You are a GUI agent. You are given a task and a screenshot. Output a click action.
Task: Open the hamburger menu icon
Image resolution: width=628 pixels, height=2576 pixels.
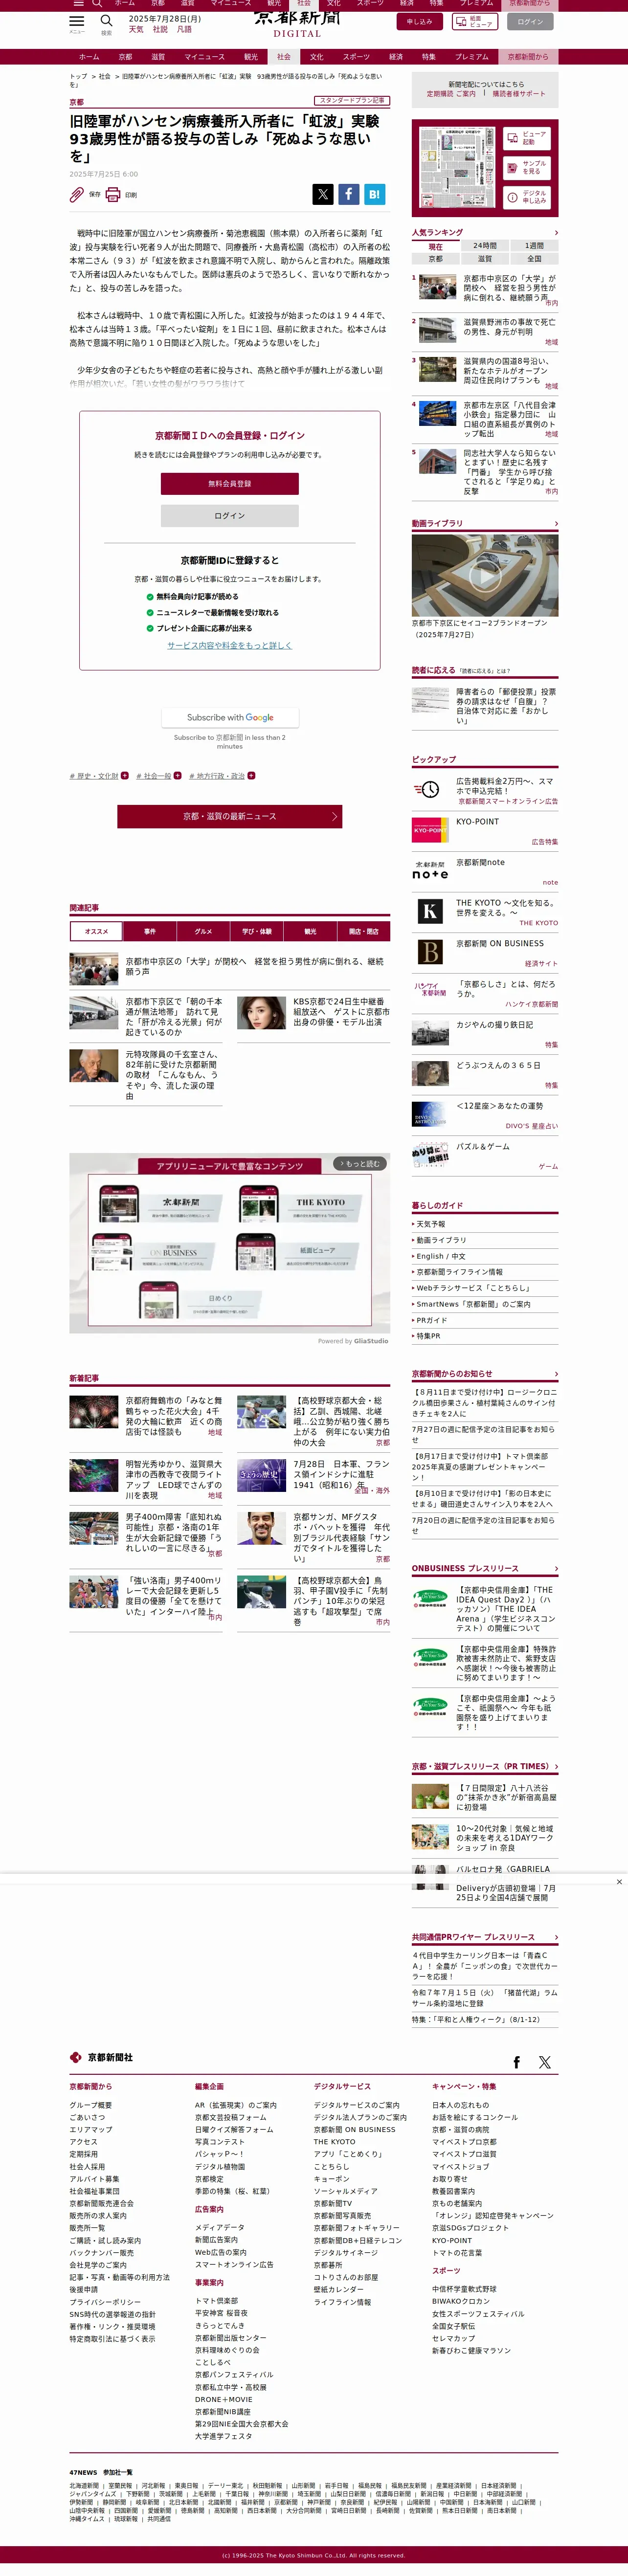coord(77,20)
